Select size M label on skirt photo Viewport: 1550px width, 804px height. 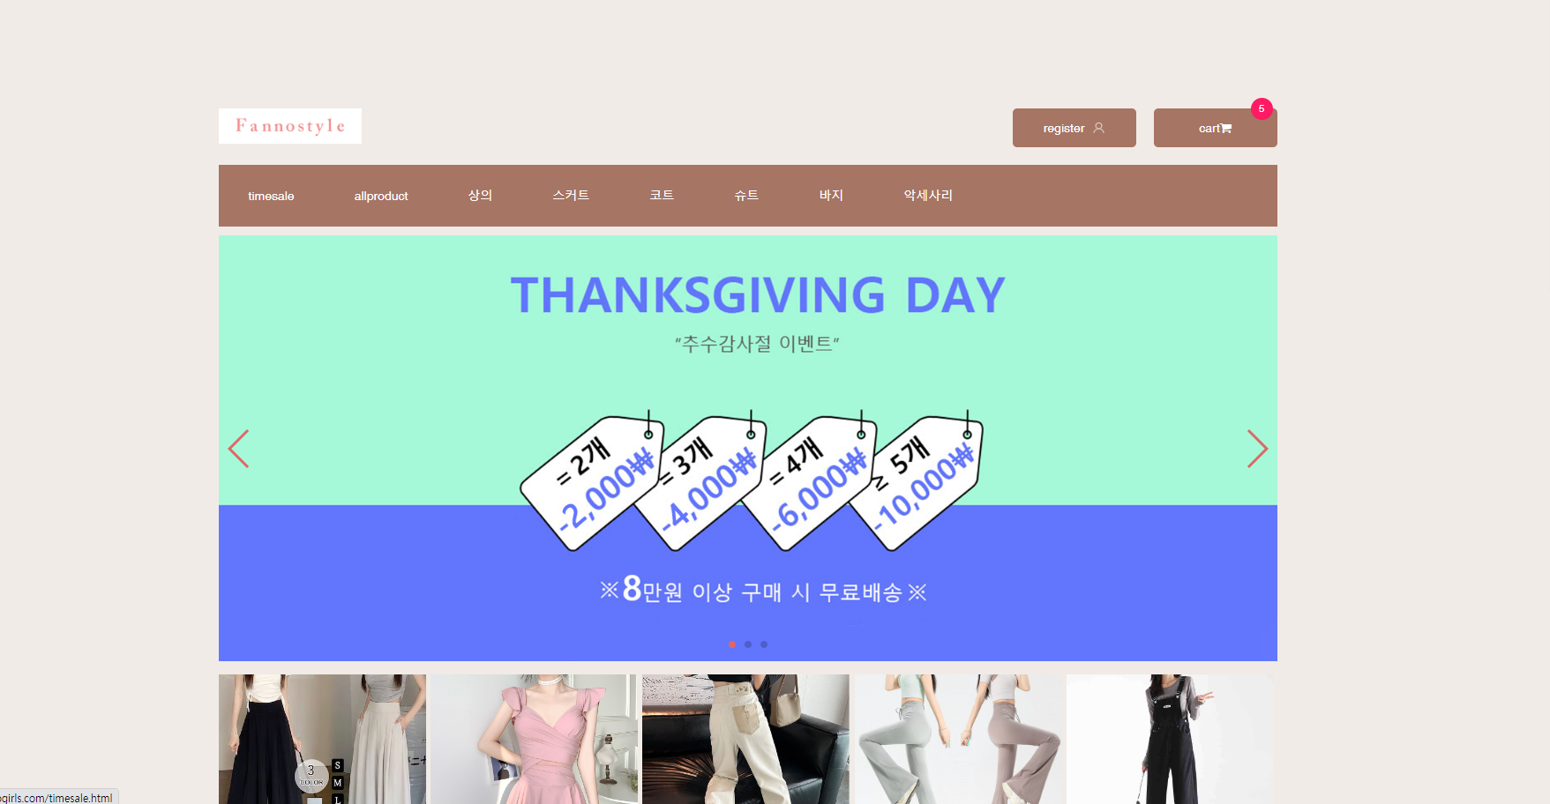(x=337, y=783)
